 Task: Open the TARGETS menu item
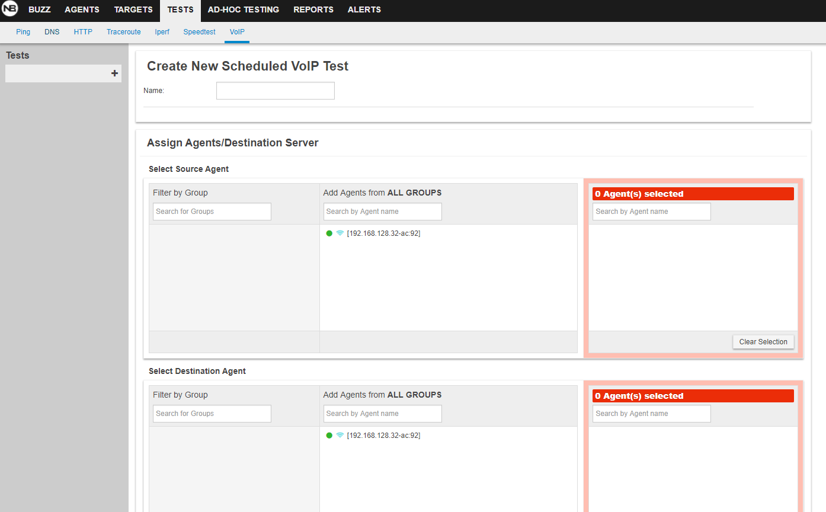(x=133, y=10)
